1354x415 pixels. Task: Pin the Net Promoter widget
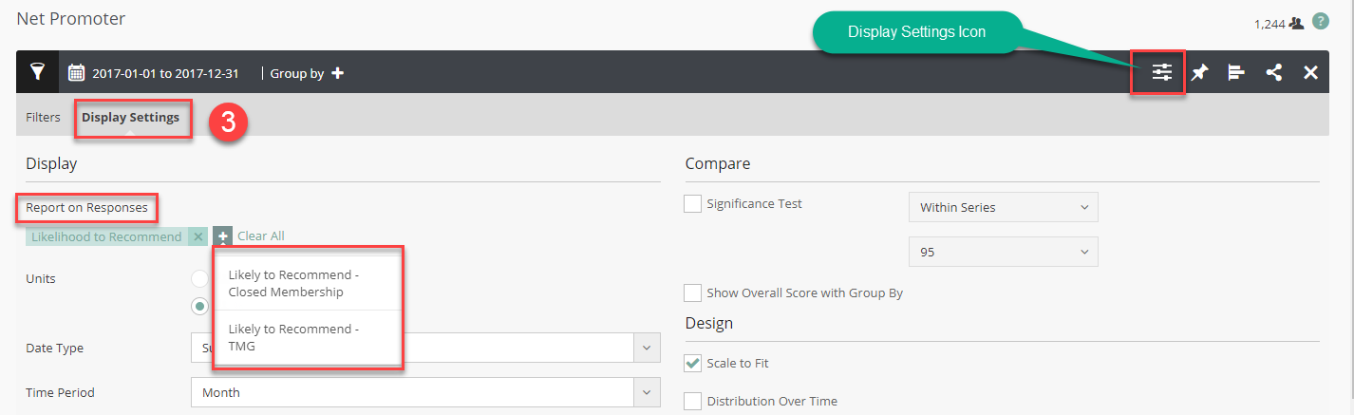pos(1199,72)
